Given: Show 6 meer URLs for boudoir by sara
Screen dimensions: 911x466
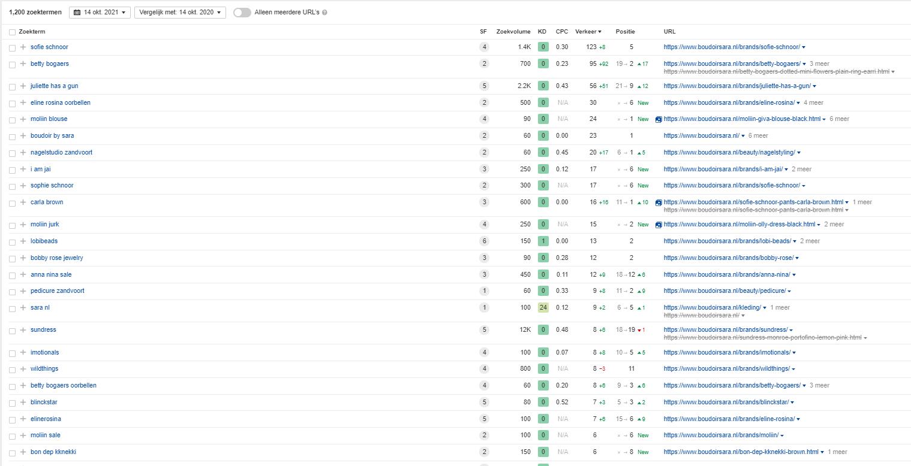Looking at the screenshot, I should pos(758,135).
